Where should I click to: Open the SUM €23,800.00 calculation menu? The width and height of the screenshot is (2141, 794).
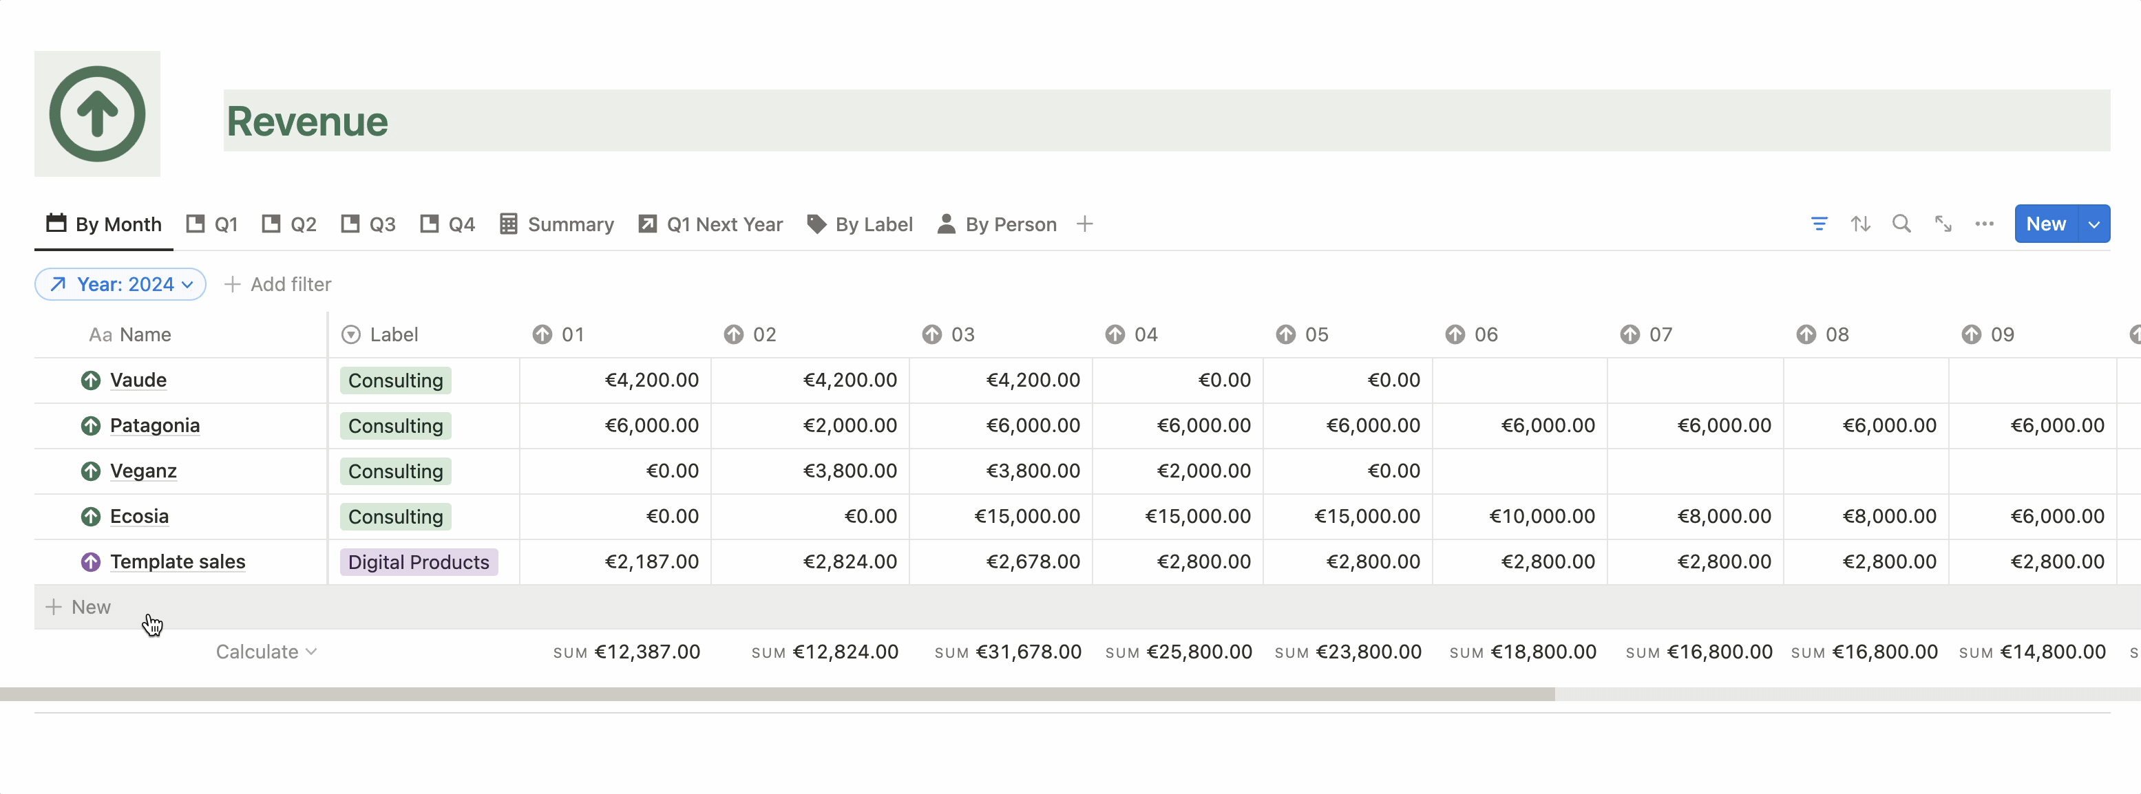tap(1347, 652)
